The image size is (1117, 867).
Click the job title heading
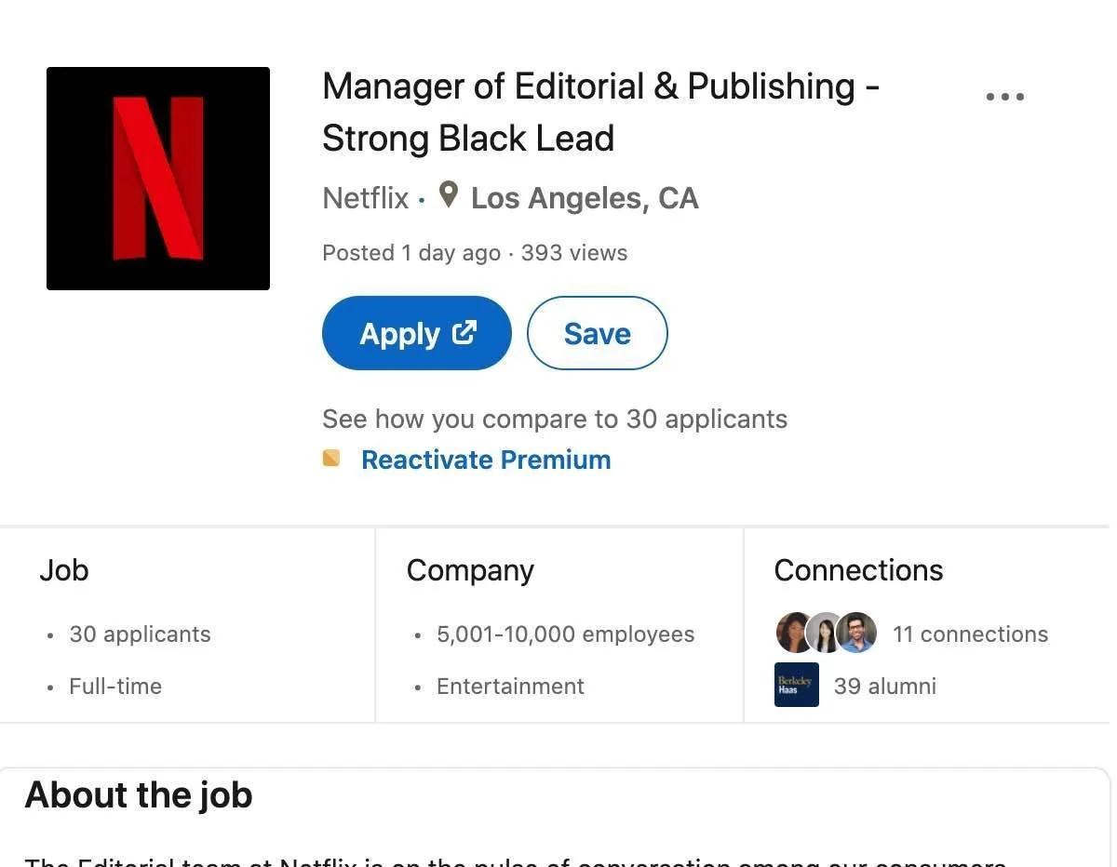(x=599, y=113)
